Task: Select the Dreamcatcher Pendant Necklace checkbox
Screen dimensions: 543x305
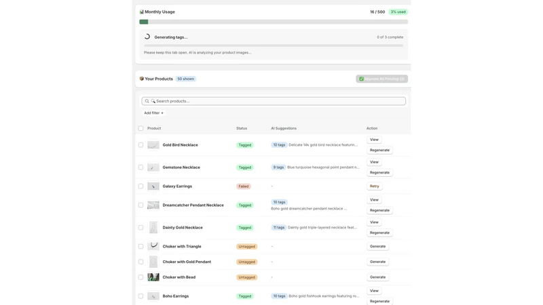Action: [141, 205]
